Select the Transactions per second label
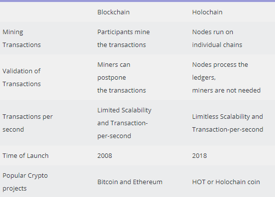Viewport: 275px width, 197px height. click(x=27, y=123)
